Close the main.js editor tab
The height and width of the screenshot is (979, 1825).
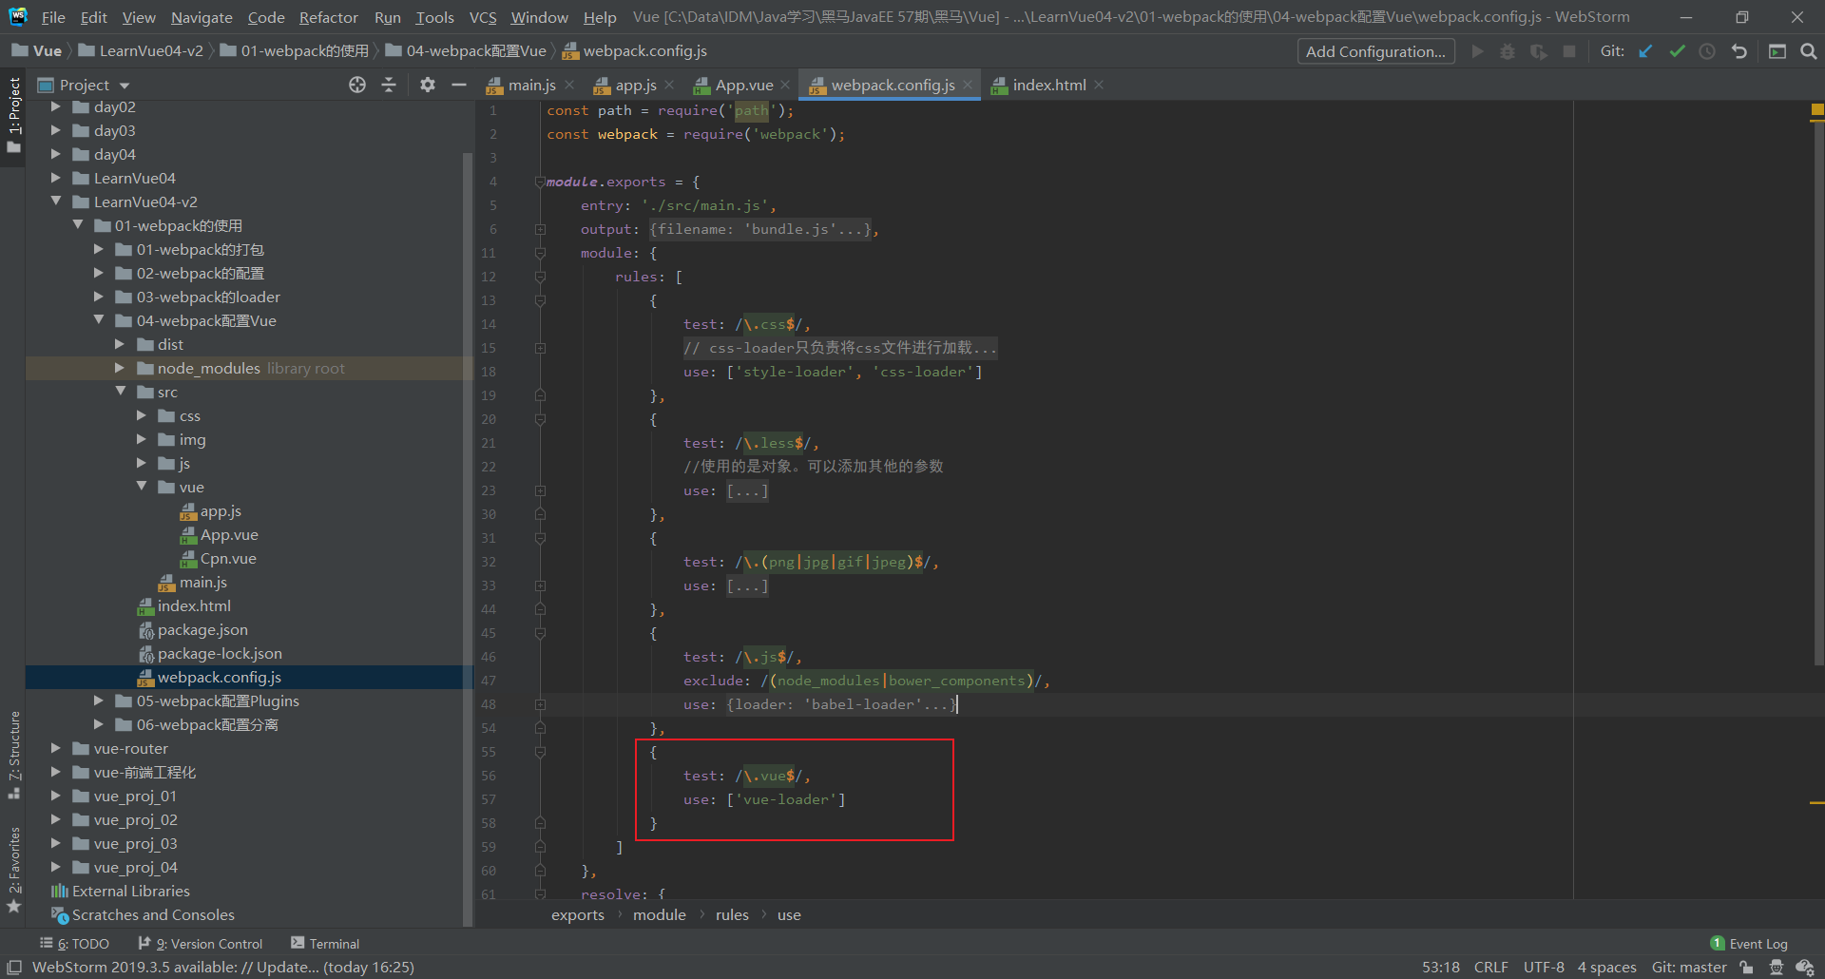[569, 85]
